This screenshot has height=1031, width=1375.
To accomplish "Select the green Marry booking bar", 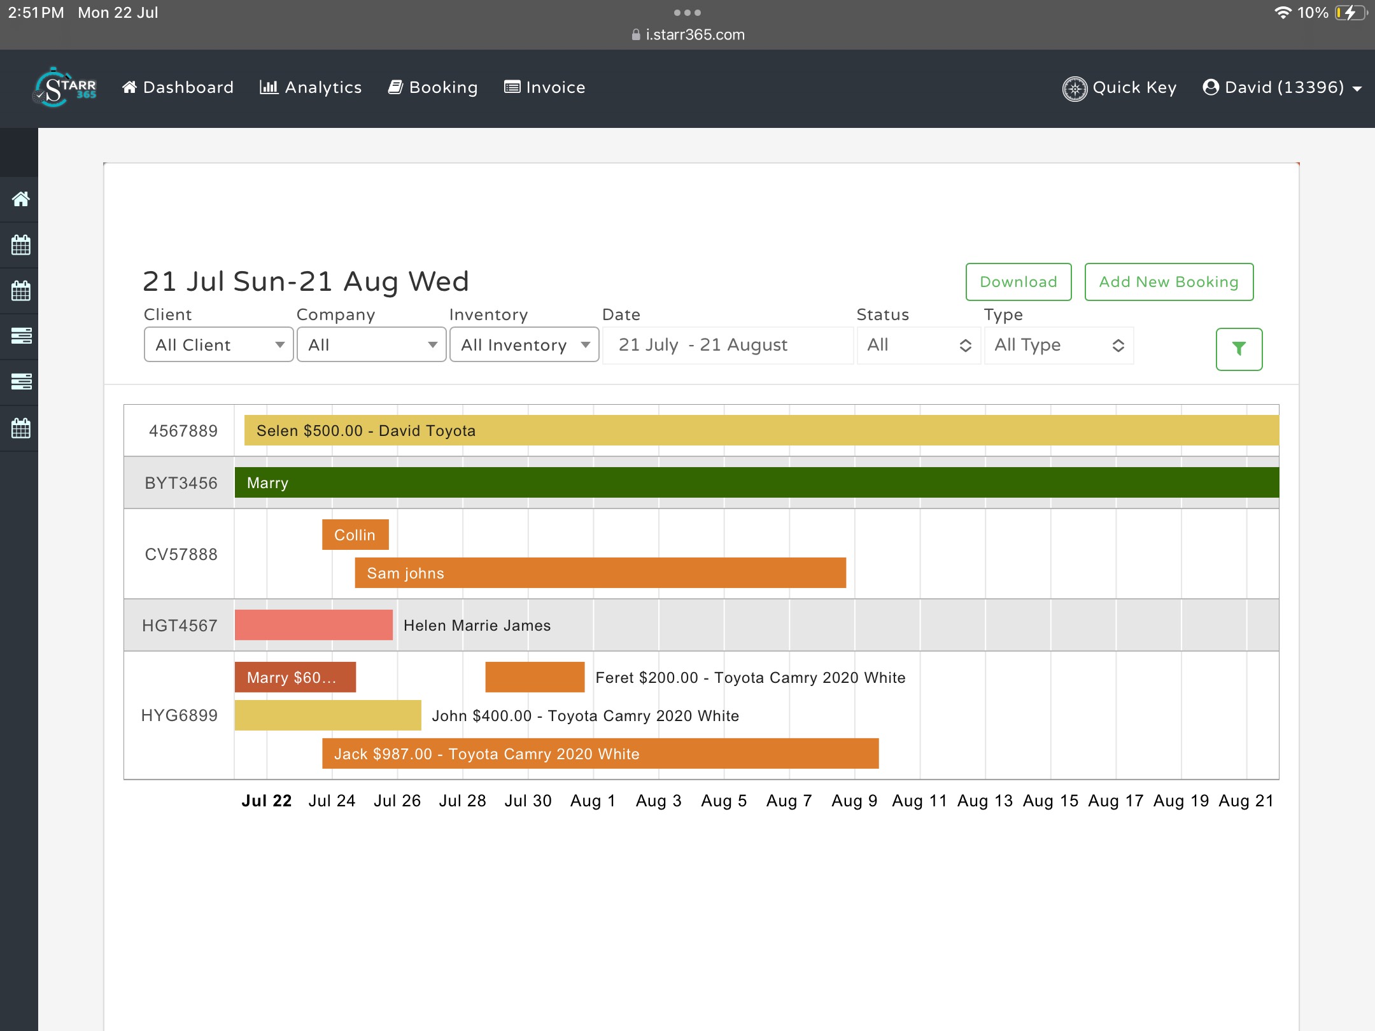I will [757, 483].
